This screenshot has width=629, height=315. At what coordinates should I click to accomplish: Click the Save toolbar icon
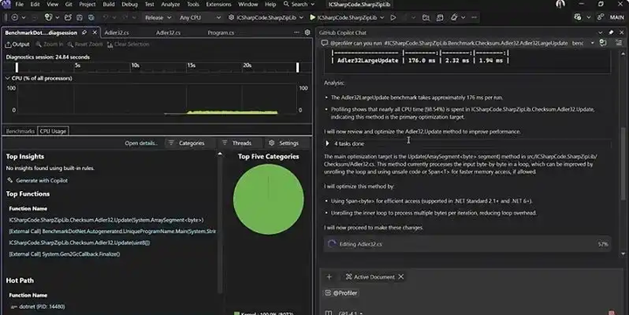79,17
